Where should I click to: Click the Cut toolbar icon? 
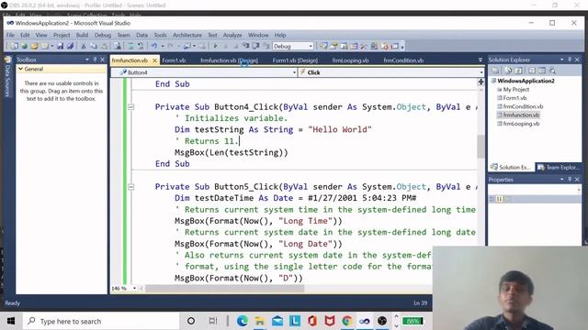point(84,46)
